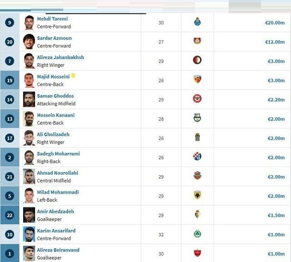Click Saman Ghoddos portrait thumbnail
The width and height of the screenshot is (291, 262).
click(x=29, y=99)
